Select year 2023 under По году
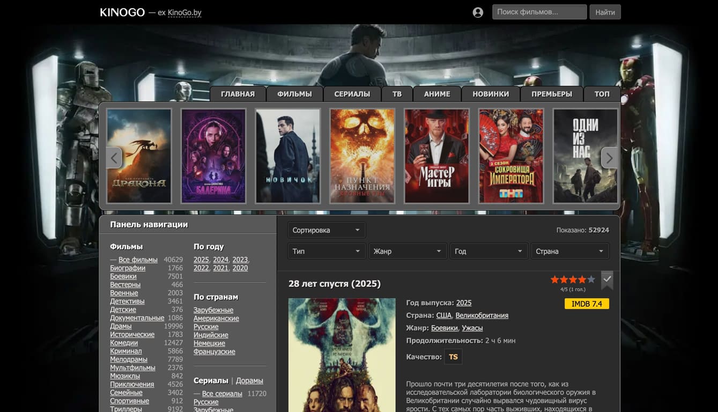 pos(240,260)
